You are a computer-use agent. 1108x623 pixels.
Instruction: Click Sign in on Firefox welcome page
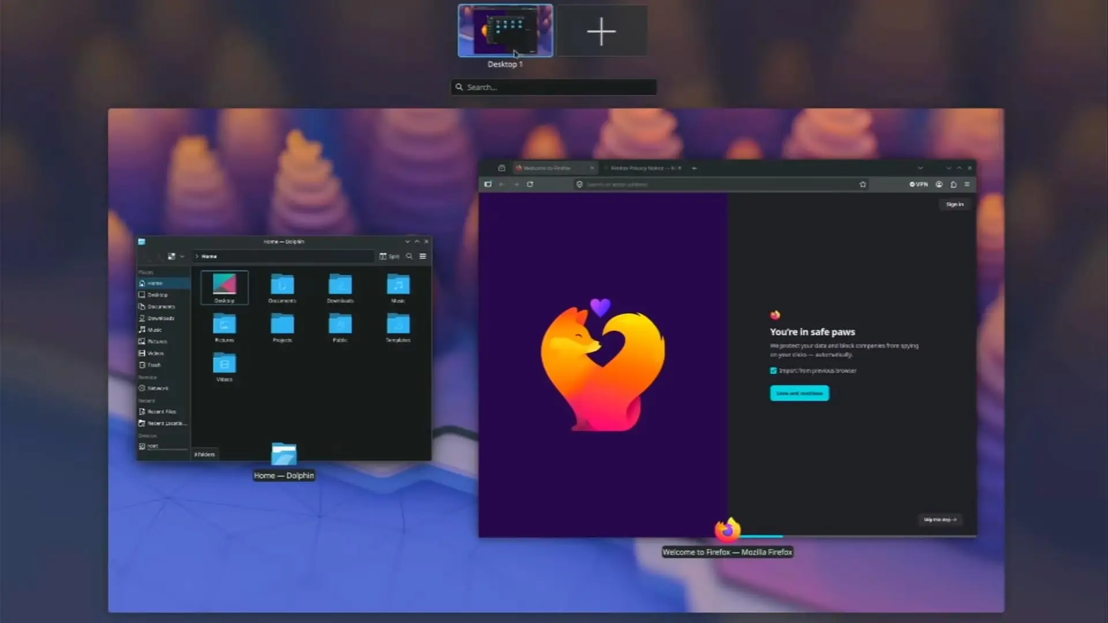click(954, 204)
